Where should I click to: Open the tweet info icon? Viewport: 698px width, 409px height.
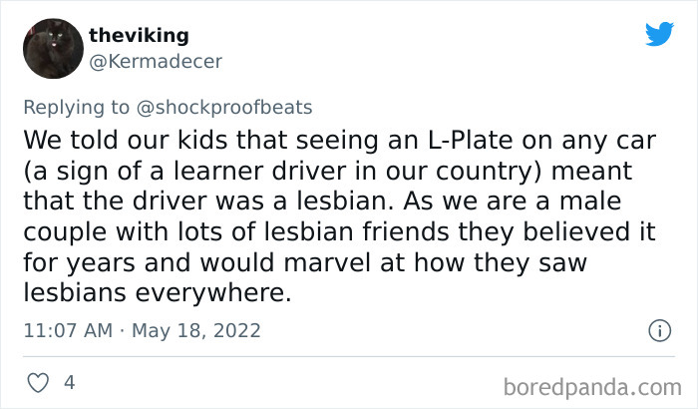[657, 329]
